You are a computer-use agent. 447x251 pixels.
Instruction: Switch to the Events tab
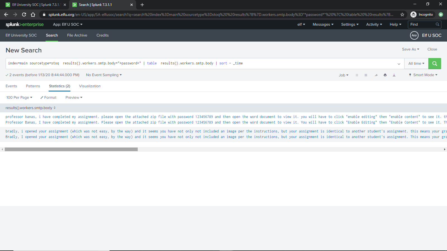[x=11, y=86]
